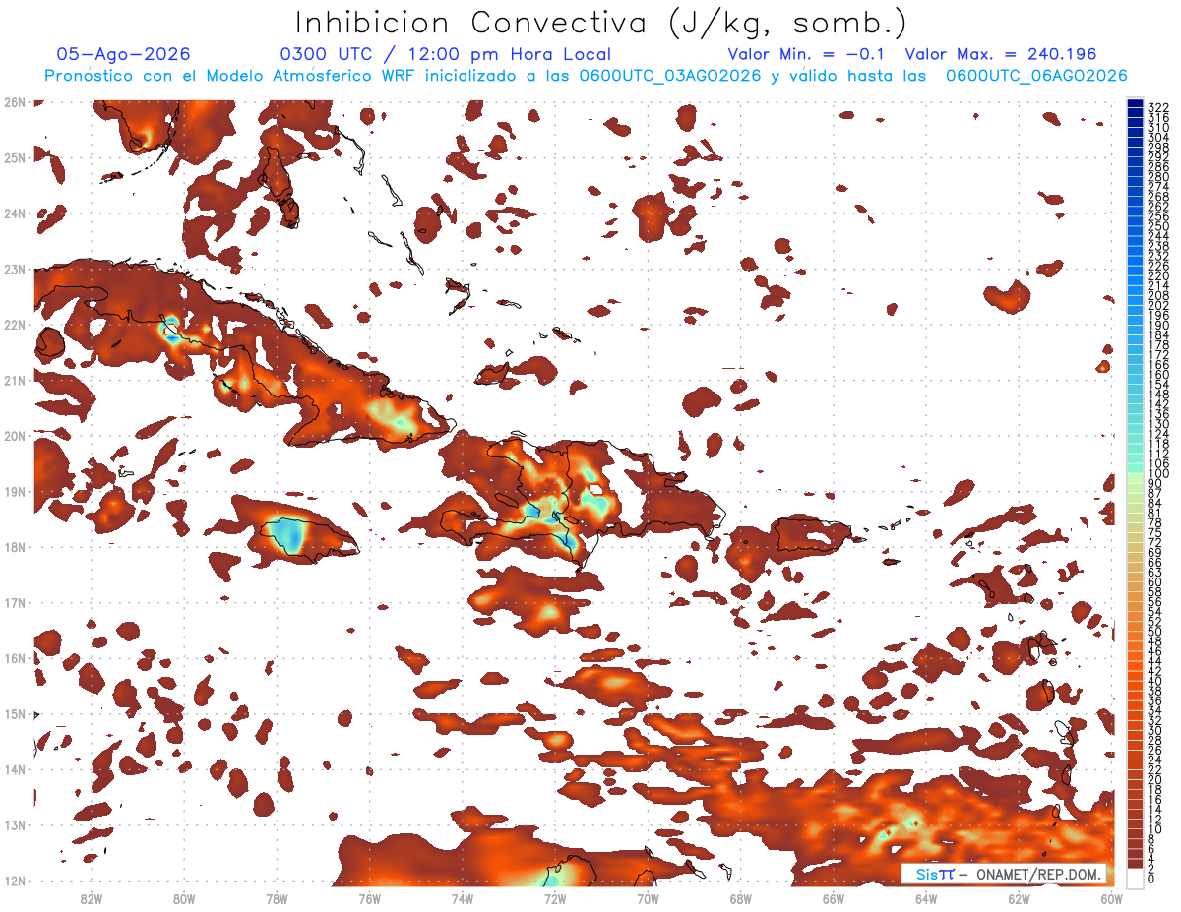This screenshot has height=912, width=1181.
Task: Click the latitude label '26N'
Action: click(14, 101)
